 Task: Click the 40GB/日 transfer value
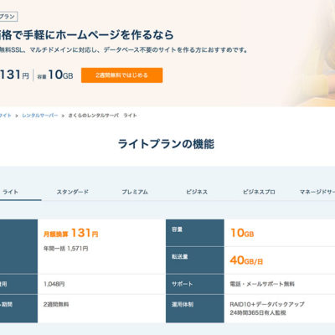coord(246,260)
